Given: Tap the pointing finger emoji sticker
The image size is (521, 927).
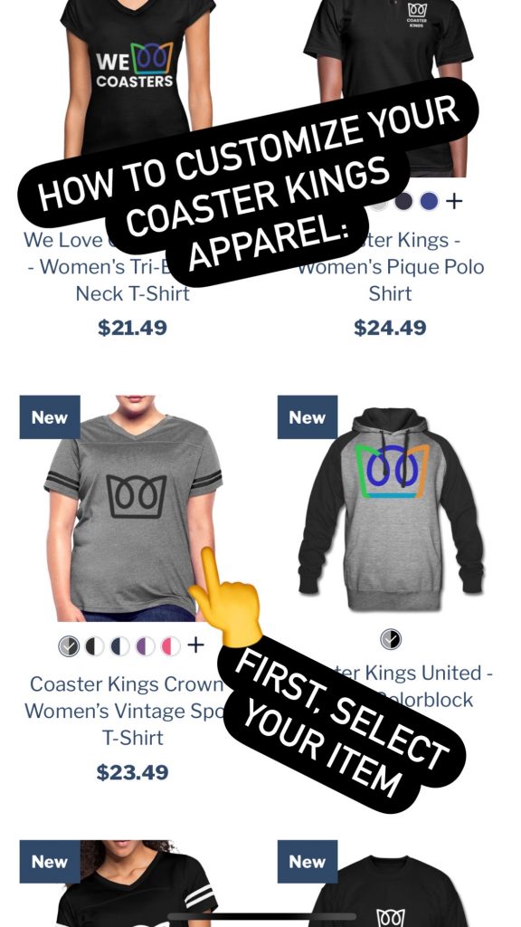Looking at the screenshot, I should [227, 597].
